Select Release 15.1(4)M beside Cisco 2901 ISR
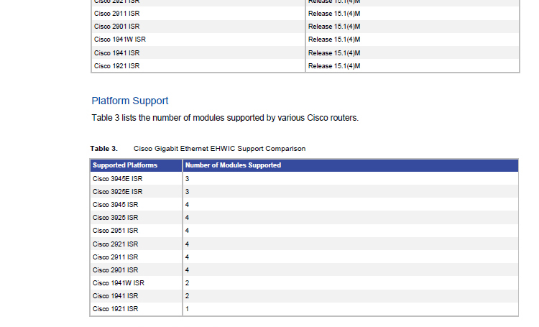 334,27
